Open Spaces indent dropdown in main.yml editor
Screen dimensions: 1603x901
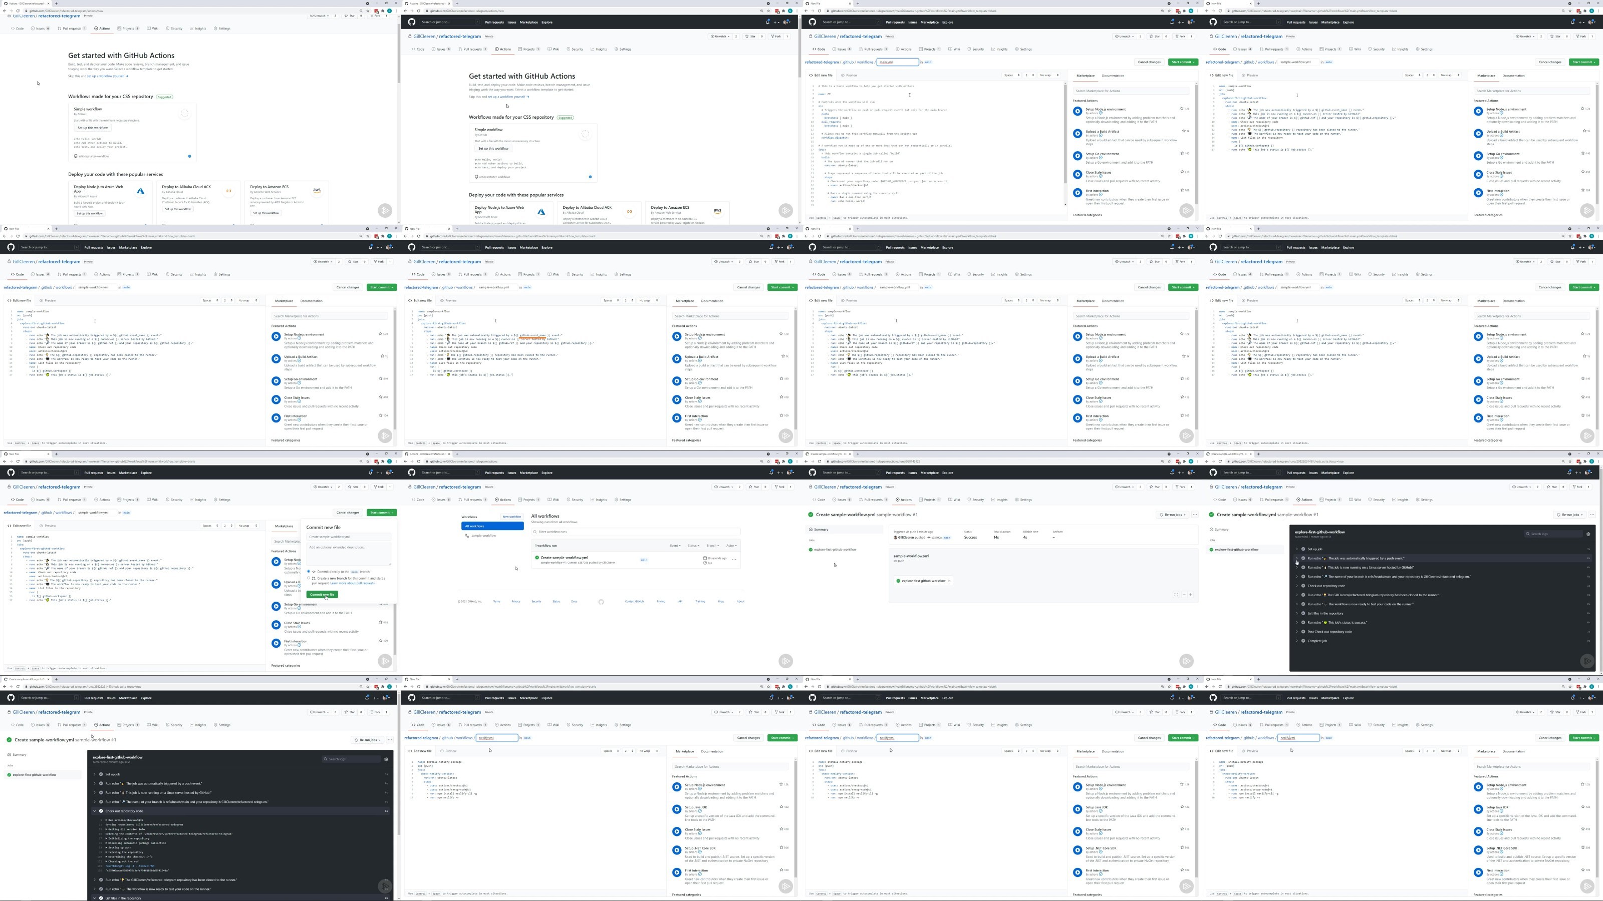point(1012,75)
